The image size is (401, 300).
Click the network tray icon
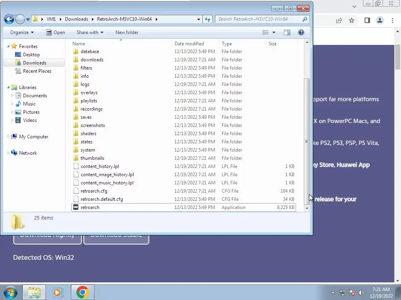click(x=342, y=293)
